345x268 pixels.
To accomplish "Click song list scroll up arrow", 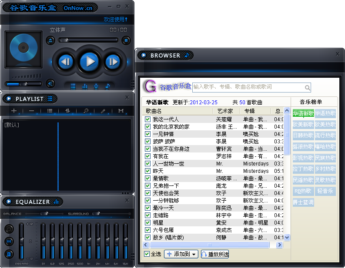I will (x=287, y=110).
